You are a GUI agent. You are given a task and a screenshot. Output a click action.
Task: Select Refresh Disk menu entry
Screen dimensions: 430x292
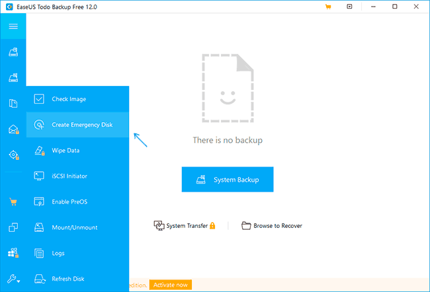[77, 279]
